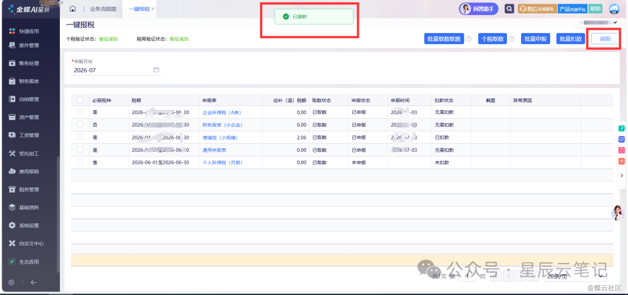Click the page number input box
Image resolution: width=628 pixels, height=295 pixels.
(467, 276)
